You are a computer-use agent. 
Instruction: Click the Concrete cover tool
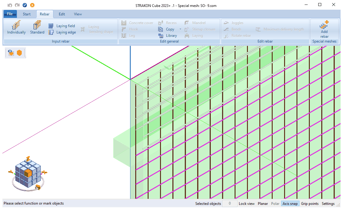(x=137, y=23)
